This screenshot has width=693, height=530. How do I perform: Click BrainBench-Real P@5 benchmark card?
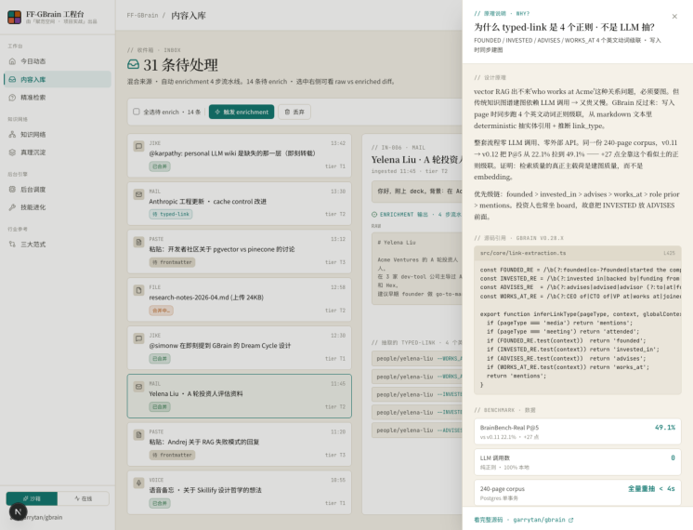tap(578, 431)
